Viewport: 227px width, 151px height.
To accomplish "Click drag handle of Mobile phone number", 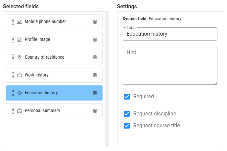I will coord(13,22).
